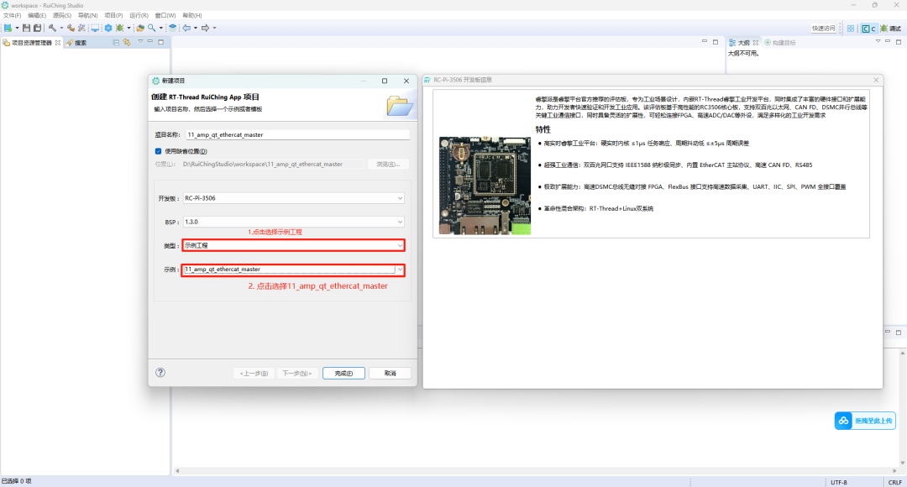Open the 项目(P) menu
907x487 pixels.
[113, 16]
